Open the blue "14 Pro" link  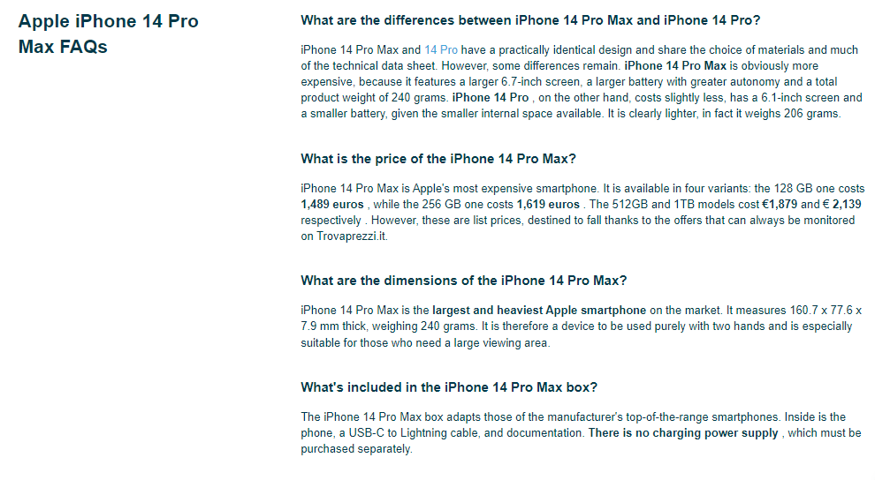[x=441, y=50]
